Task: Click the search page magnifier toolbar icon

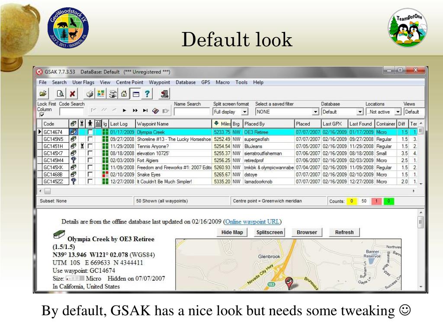Action: click(x=60, y=93)
